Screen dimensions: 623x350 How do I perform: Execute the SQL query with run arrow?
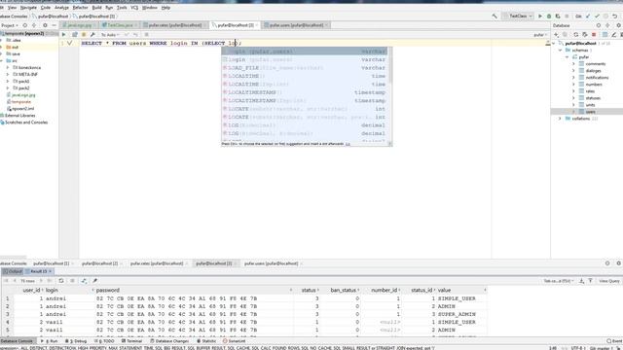(63, 35)
